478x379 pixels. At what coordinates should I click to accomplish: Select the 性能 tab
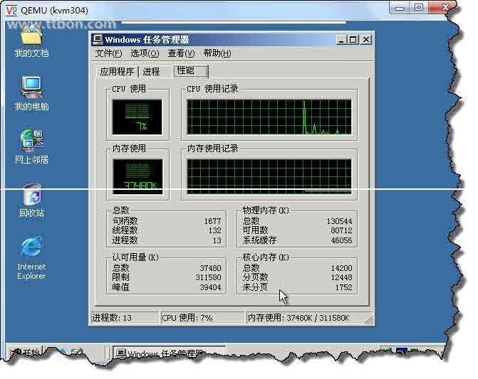coord(190,70)
